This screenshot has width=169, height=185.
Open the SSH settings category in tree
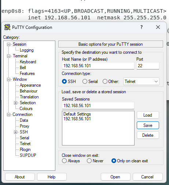point(24,132)
